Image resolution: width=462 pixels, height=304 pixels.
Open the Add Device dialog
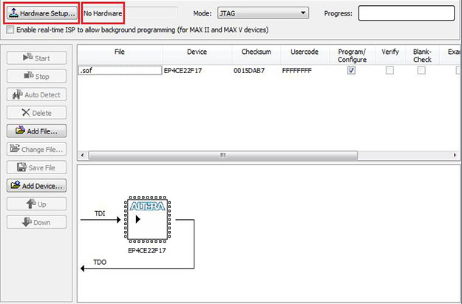coord(37,185)
